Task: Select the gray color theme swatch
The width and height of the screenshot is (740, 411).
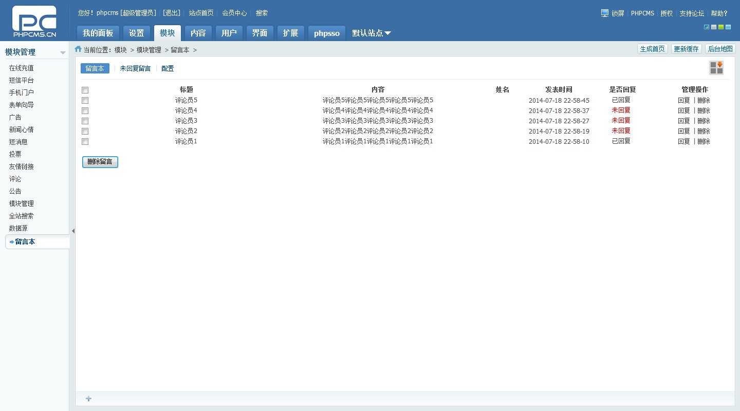Action: tap(714, 27)
